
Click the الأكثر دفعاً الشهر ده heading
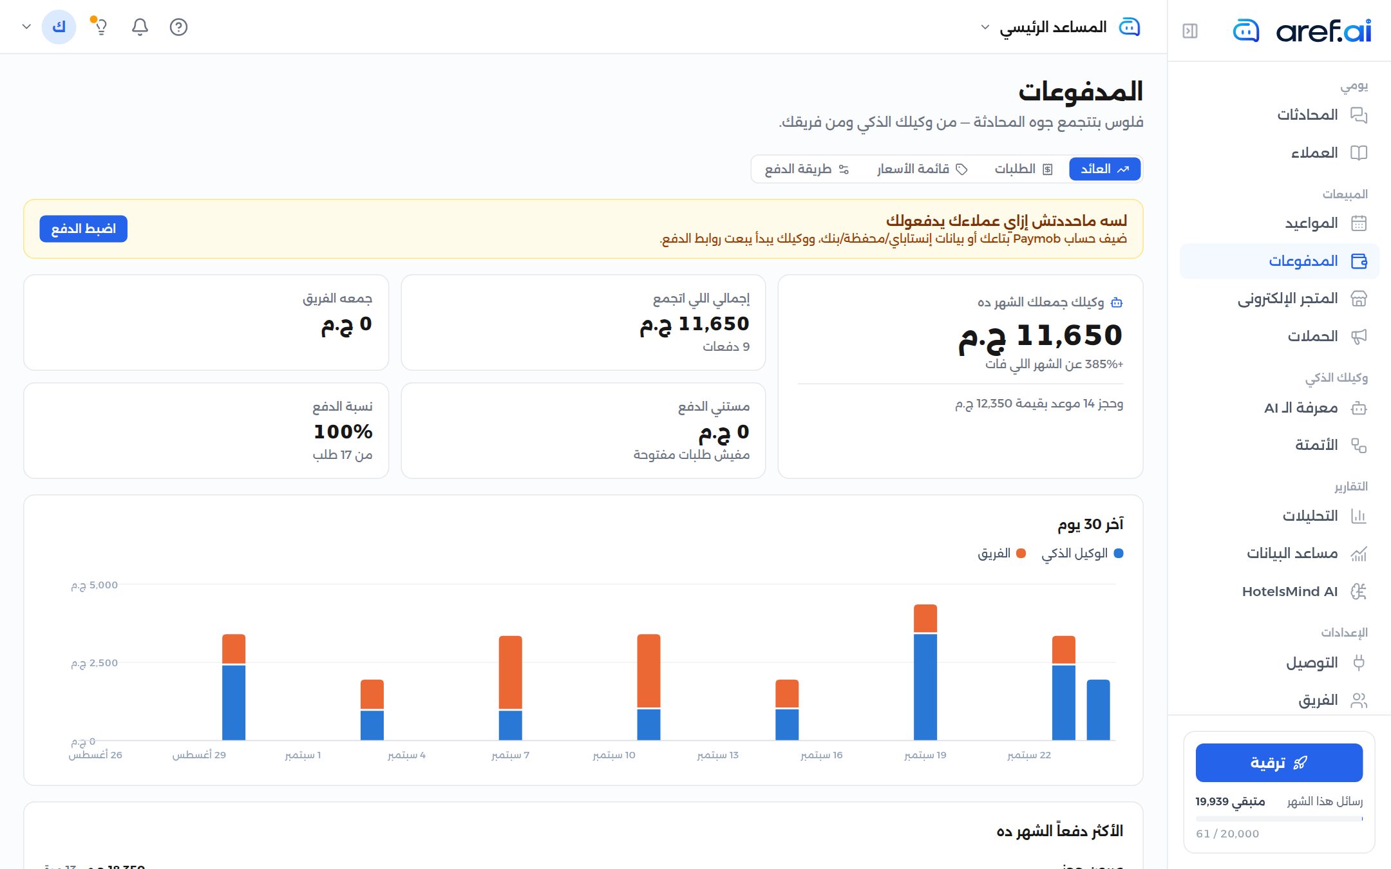click(1059, 831)
